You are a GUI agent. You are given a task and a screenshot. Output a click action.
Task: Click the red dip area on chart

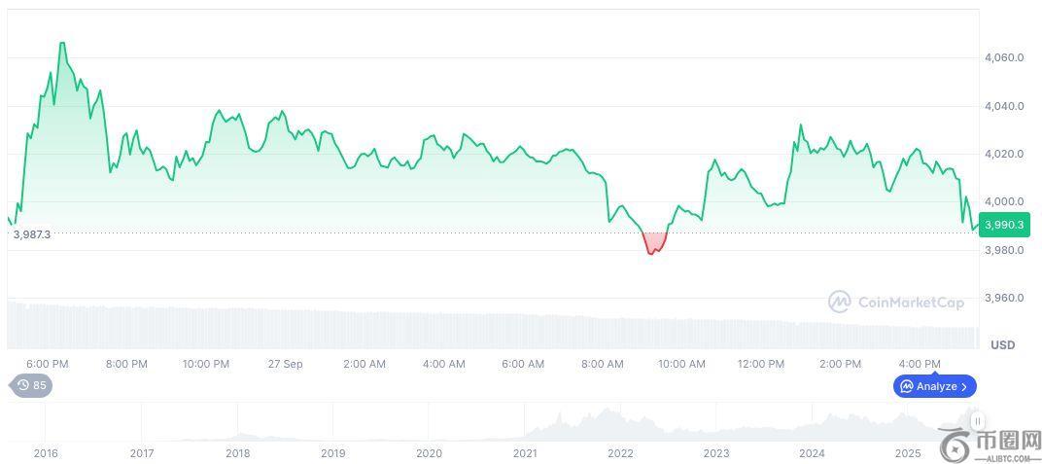pyautogui.click(x=654, y=242)
